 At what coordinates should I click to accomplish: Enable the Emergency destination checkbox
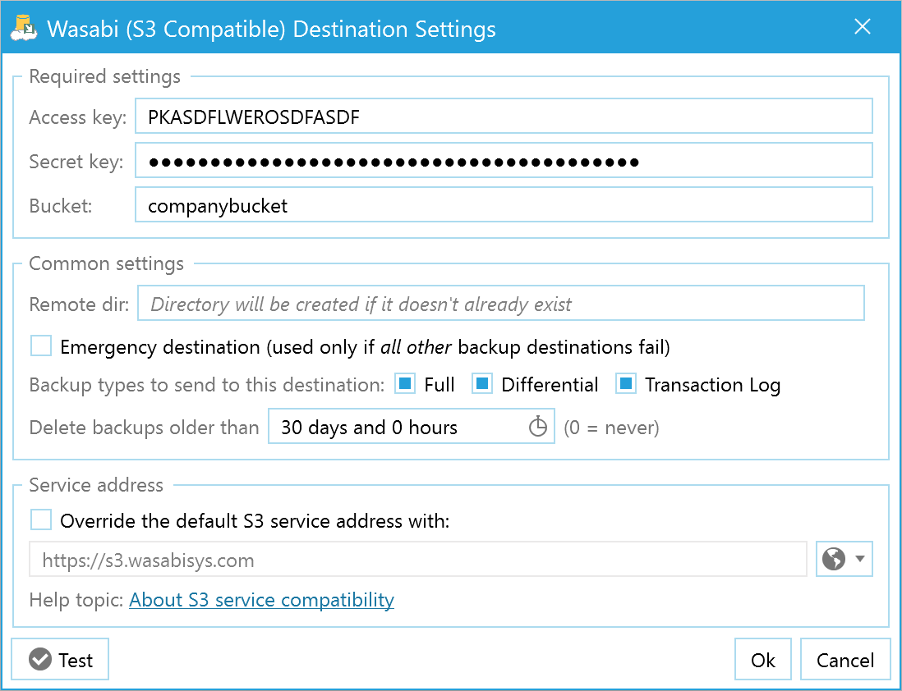41,346
